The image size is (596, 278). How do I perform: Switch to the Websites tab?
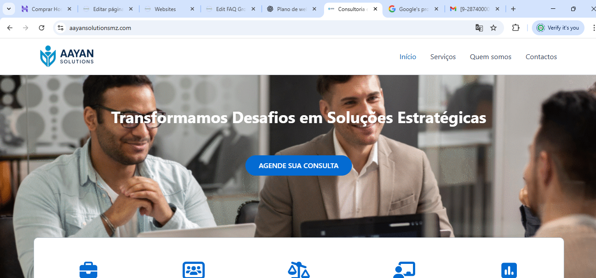[169, 9]
